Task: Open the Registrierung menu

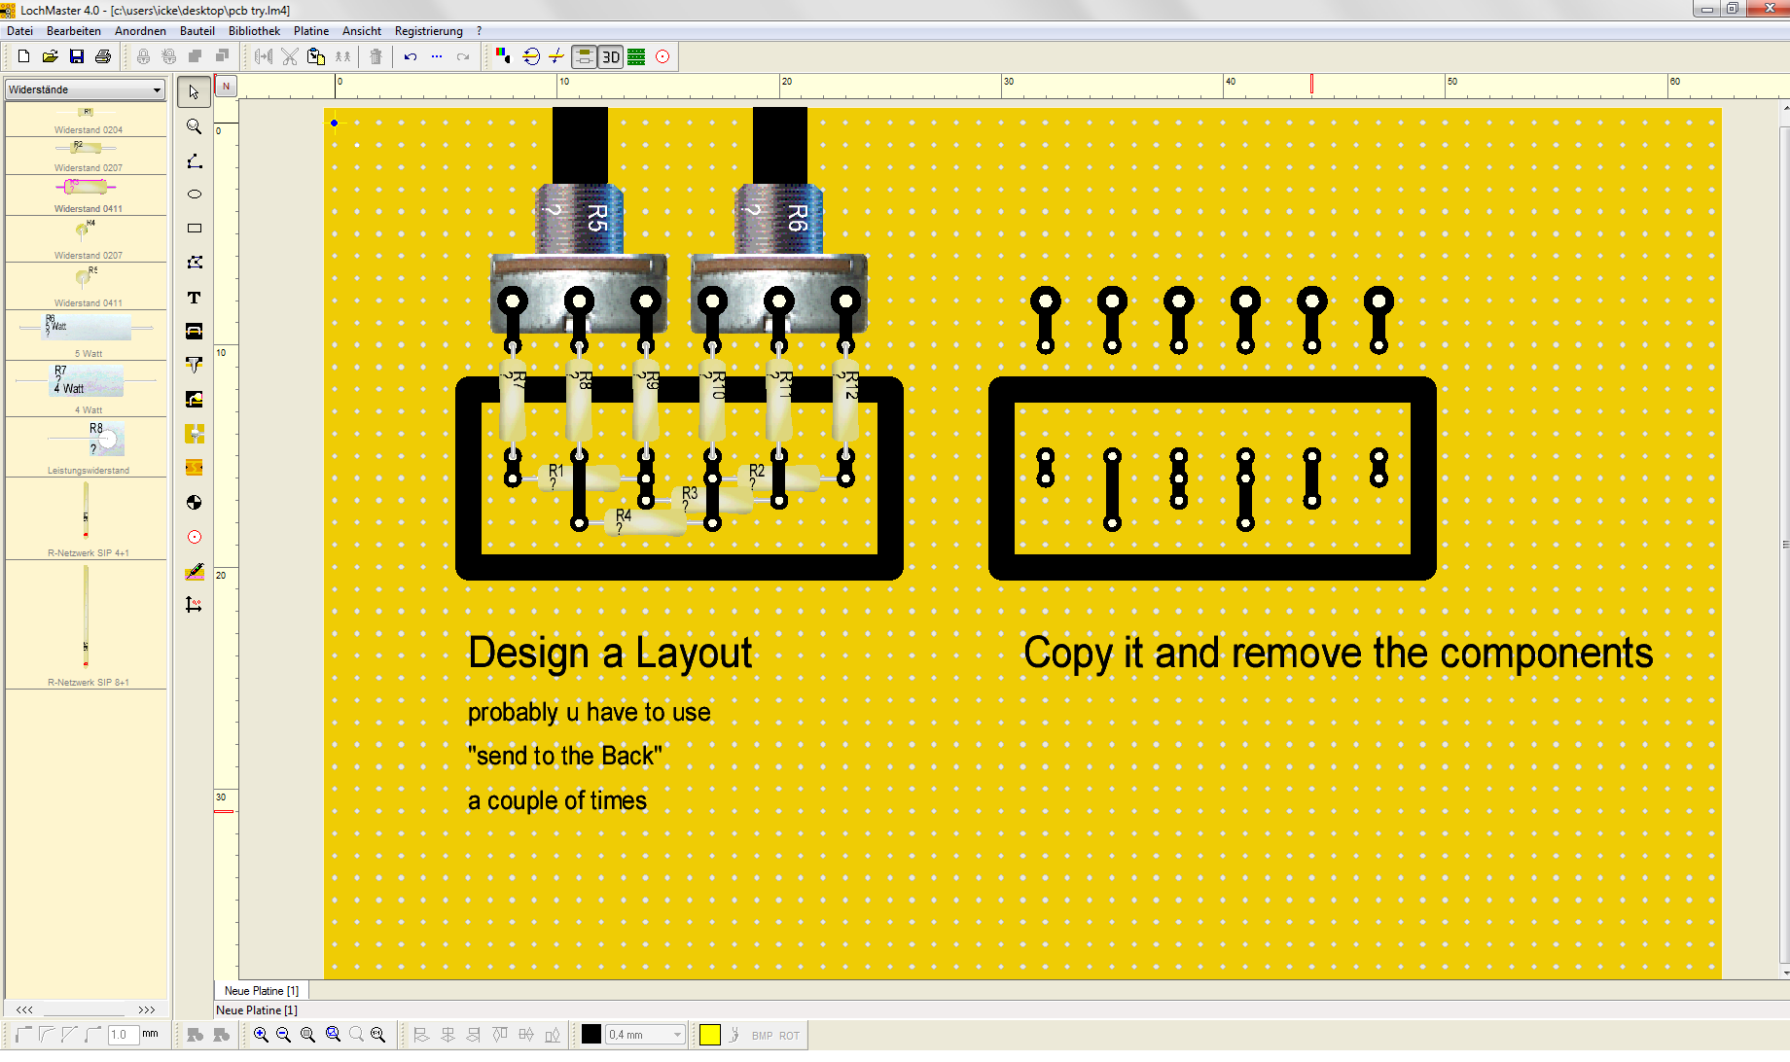Action: pos(429,31)
